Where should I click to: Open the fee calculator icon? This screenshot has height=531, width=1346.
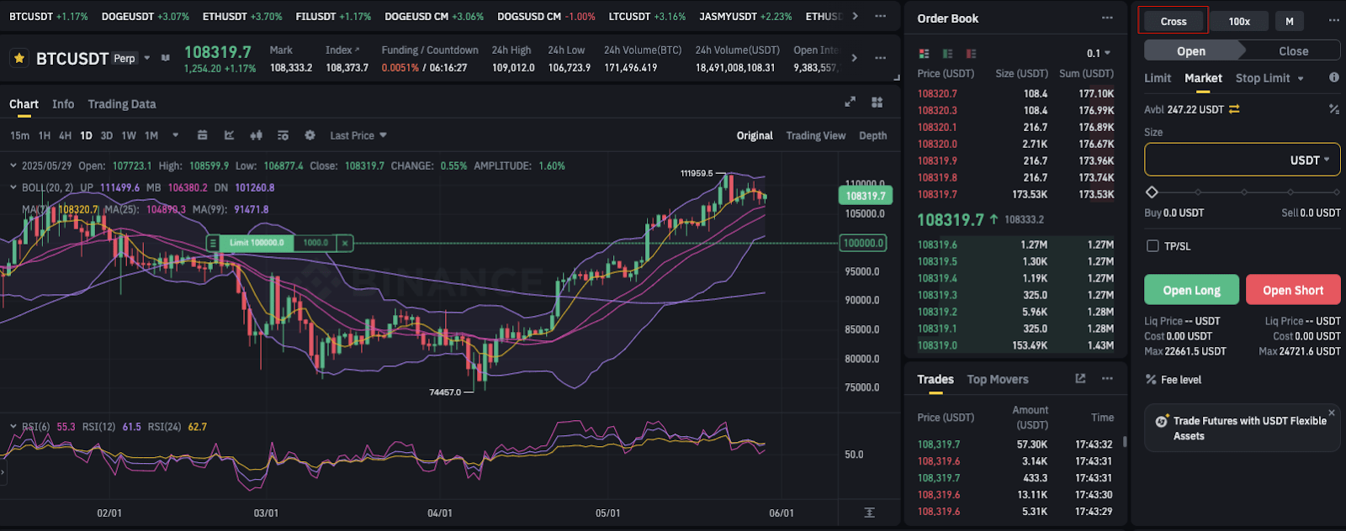[x=1333, y=109]
